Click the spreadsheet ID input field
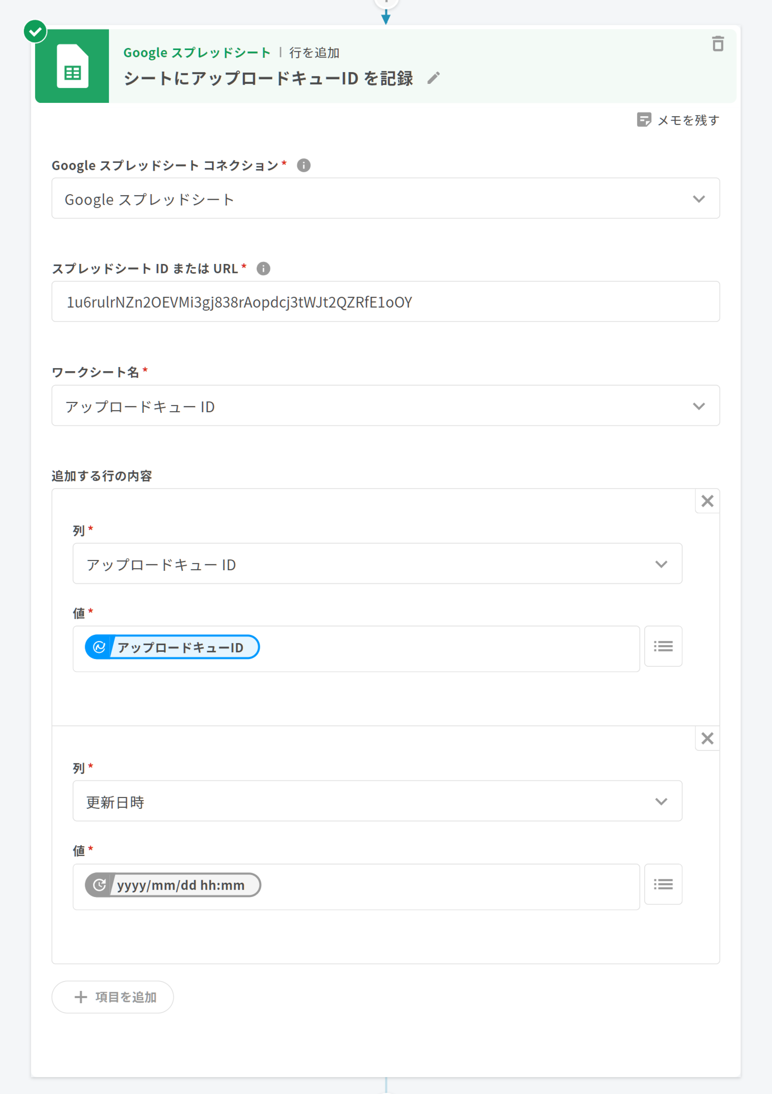Image resolution: width=772 pixels, height=1094 pixels. pyautogui.click(x=385, y=302)
